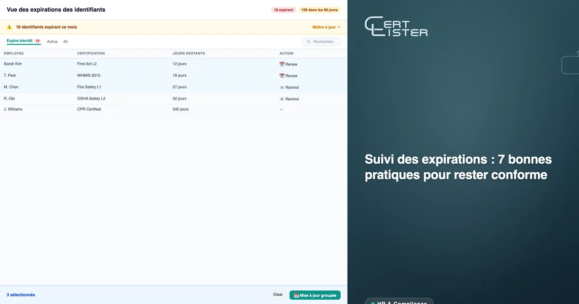
Task: Click the 18 expirant badge
Action: coord(283,10)
